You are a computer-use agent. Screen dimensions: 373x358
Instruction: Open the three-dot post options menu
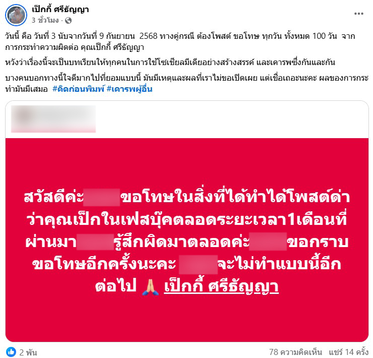[x=358, y=14]
